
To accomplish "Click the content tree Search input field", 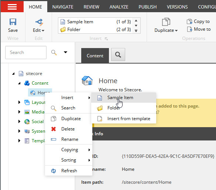I will [26, 52].
